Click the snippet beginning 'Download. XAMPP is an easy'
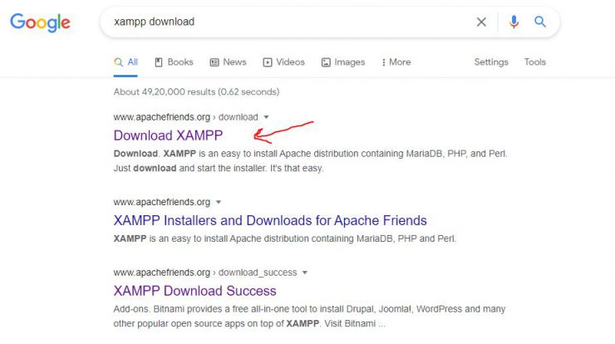615x344 pixels. coord(310,161)
